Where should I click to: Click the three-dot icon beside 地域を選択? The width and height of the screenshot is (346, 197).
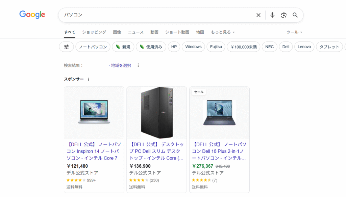coord(138,65)
